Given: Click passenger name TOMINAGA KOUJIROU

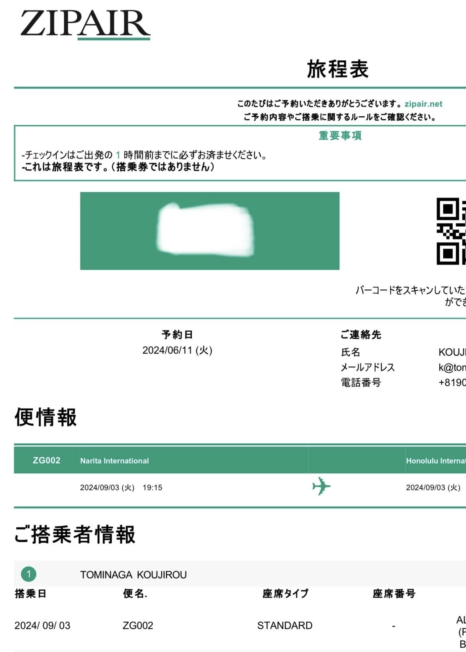Looking at the screenshot, I should click(133, 575).
